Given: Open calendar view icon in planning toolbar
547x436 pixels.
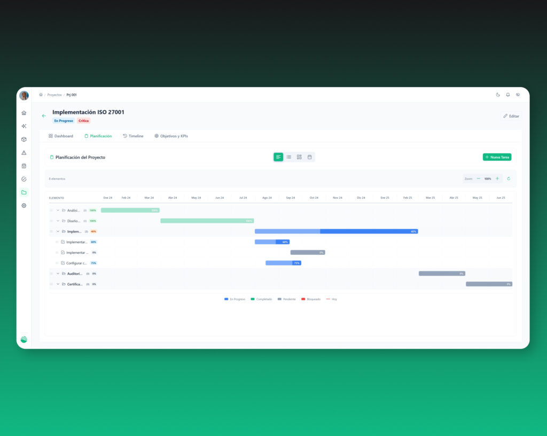Looking at the screenshot, I should click(x=309, y=157).
